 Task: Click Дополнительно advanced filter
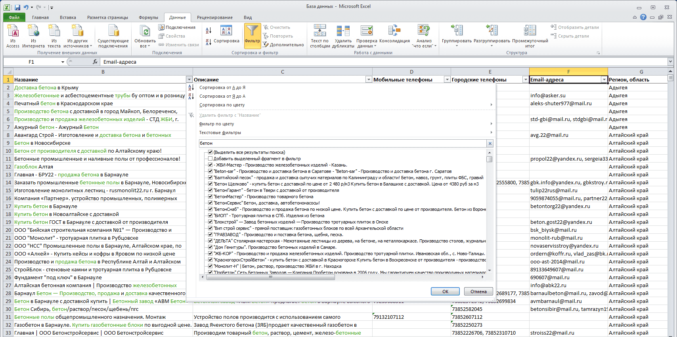[x=283, y=45]
